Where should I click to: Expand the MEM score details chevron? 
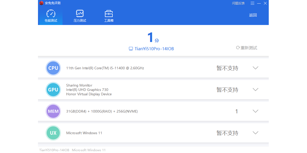[255, 111]
